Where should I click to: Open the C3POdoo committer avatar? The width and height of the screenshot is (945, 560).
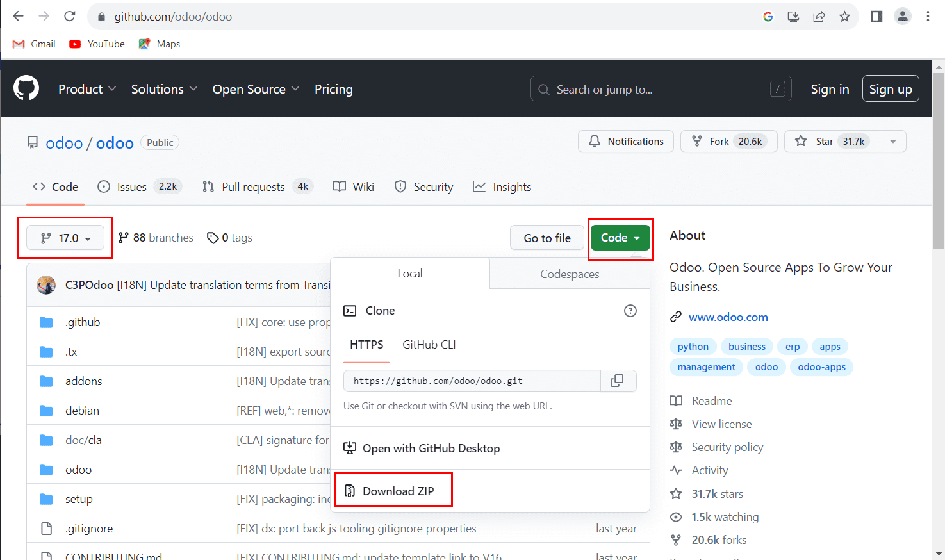coord(46,285)
